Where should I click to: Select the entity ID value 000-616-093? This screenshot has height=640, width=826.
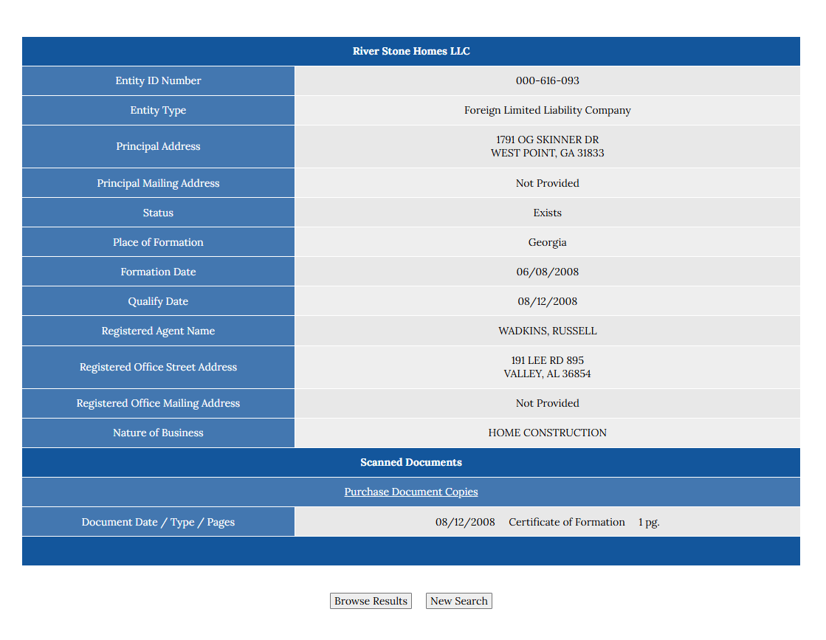[547, 80]
